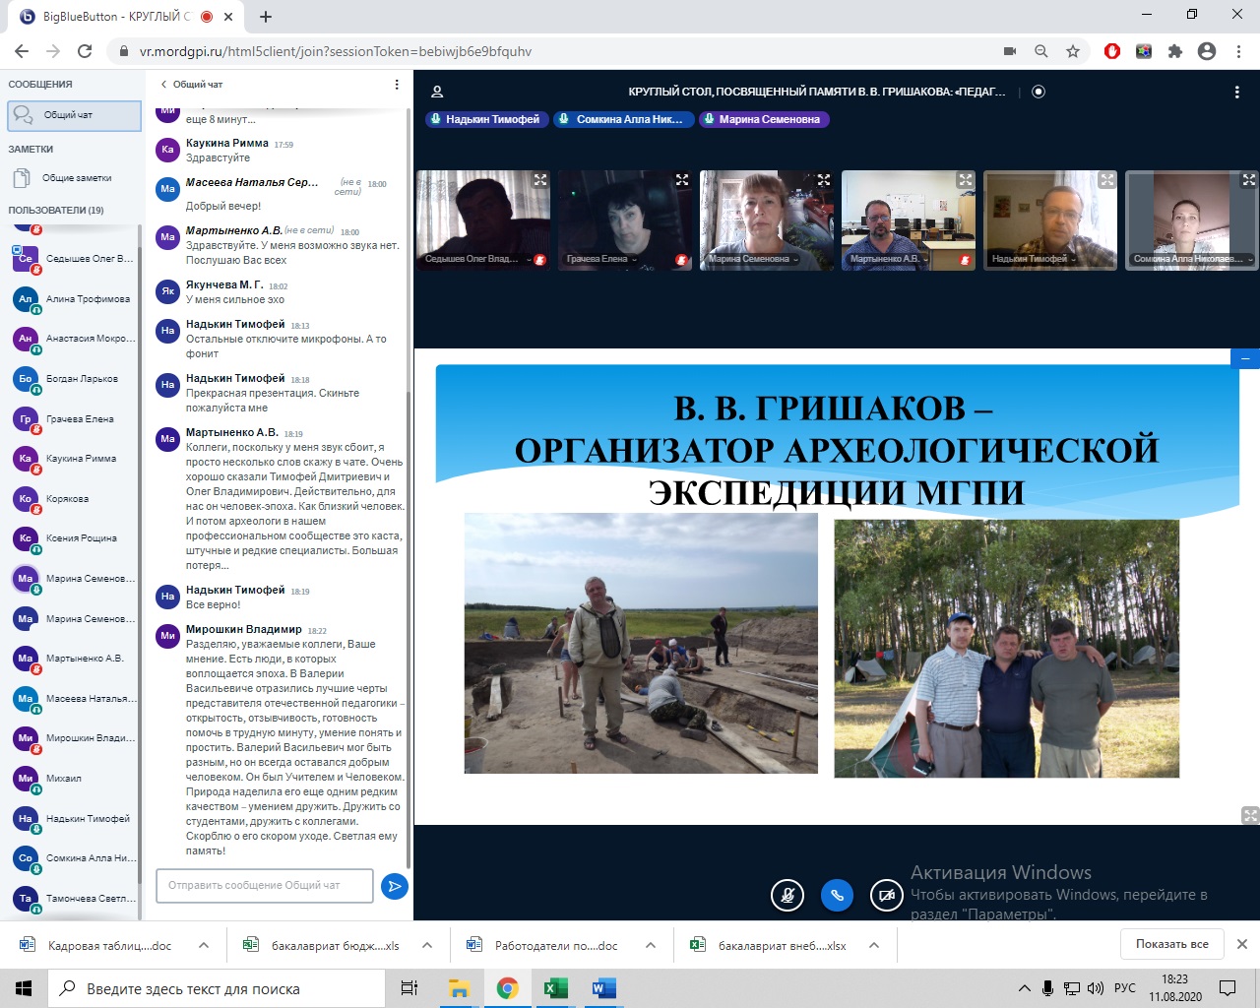Image resolution: width=1260 pixels, height=1008 pixels.
Task: Toggle the users list panel icon
Action: pos(437,92)
